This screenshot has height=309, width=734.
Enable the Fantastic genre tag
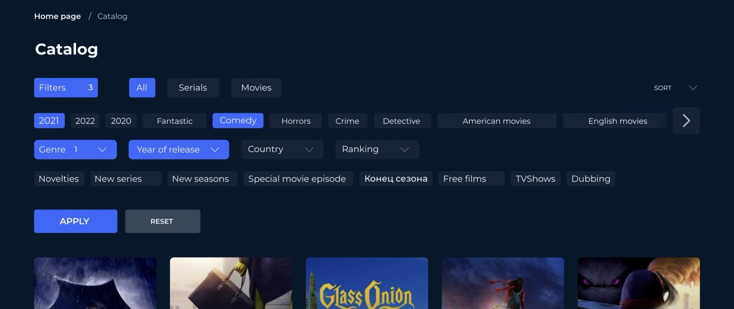click(x=174, y=121)
